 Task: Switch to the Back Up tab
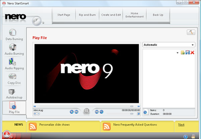(x=158, y=15)
